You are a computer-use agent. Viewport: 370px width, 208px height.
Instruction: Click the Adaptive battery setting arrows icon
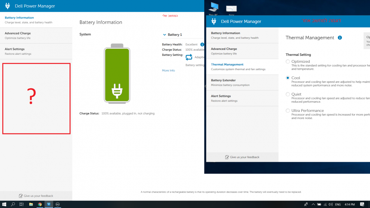click(189, 57)
